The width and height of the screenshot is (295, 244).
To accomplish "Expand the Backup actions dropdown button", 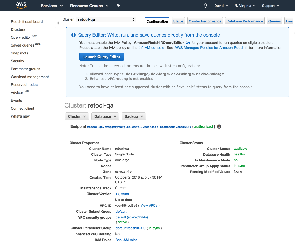I will pos(134,116).
